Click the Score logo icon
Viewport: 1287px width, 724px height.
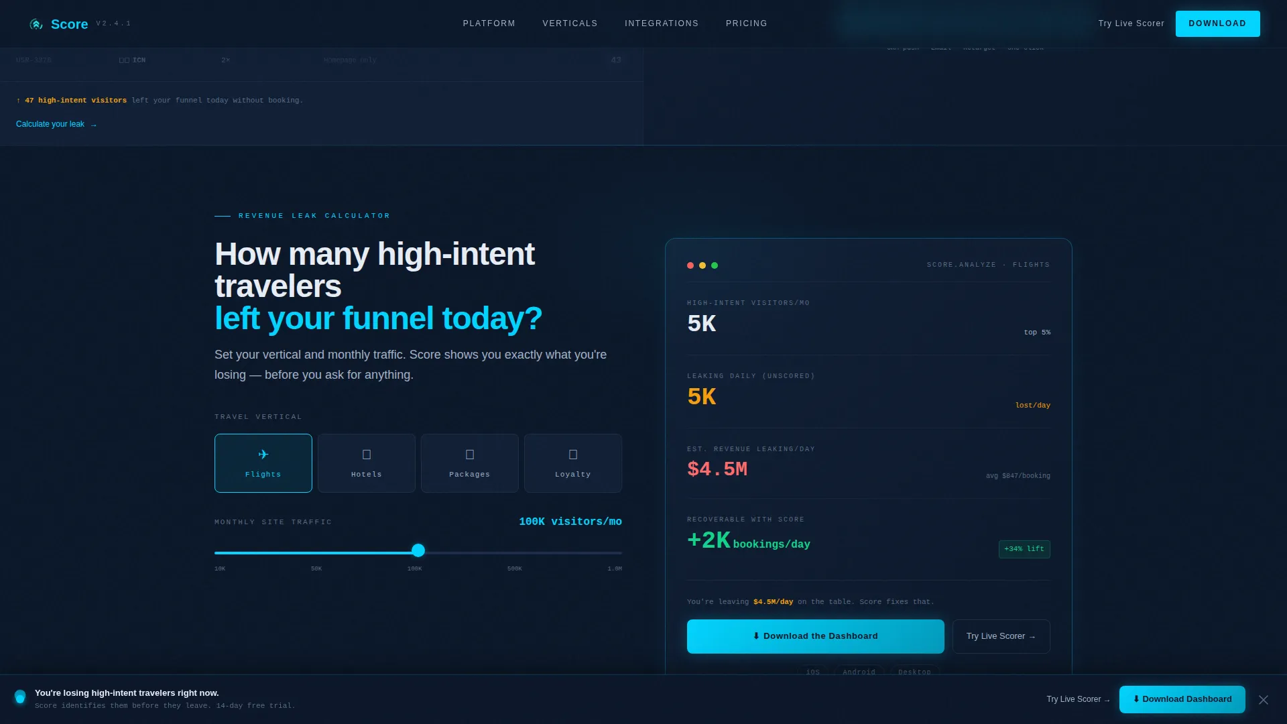click(36, 24)
